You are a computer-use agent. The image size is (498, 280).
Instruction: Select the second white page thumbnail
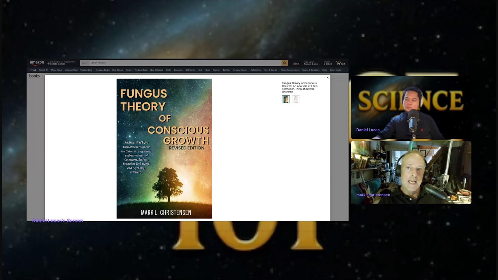(296, 99)
